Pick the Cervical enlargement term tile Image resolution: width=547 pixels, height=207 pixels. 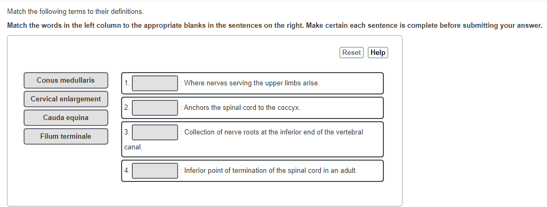66,99
